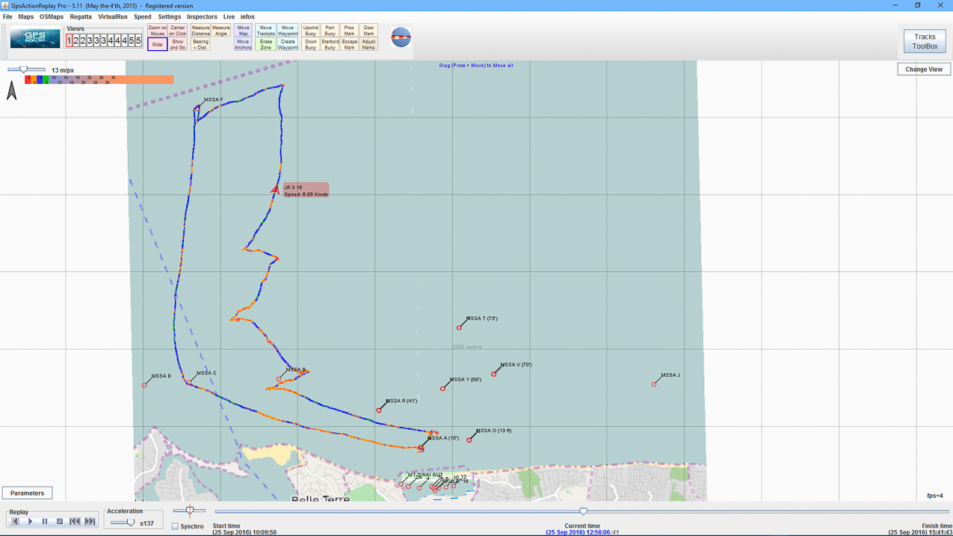Rewind replay to the start
Image resolution: width=953 pixels, height=536 pixels.
[x=75, y=522]
